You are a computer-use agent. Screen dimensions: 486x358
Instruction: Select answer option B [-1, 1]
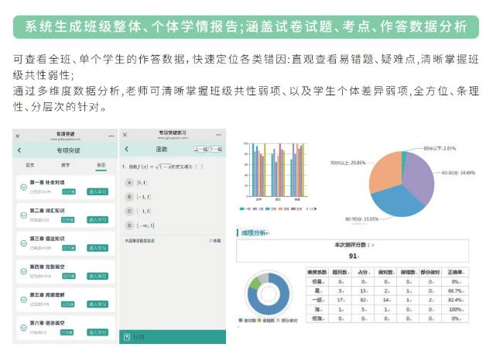pyautogui.click(x=128, y=196)
